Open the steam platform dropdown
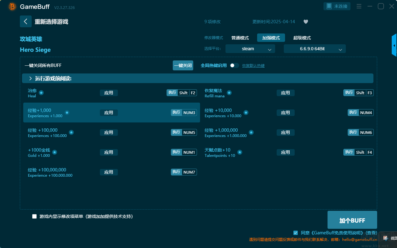The image size is (397, 248). pos(250,49)
